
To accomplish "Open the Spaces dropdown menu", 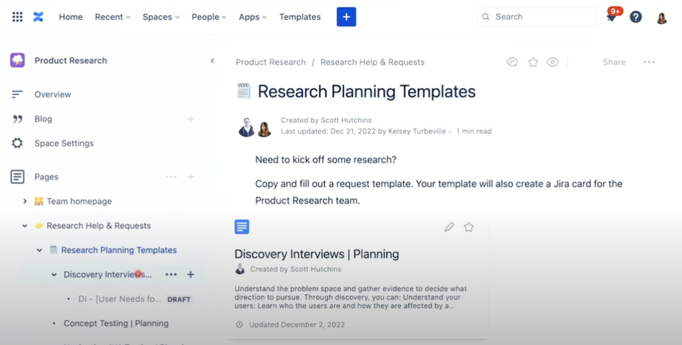I will coord(161,17).
